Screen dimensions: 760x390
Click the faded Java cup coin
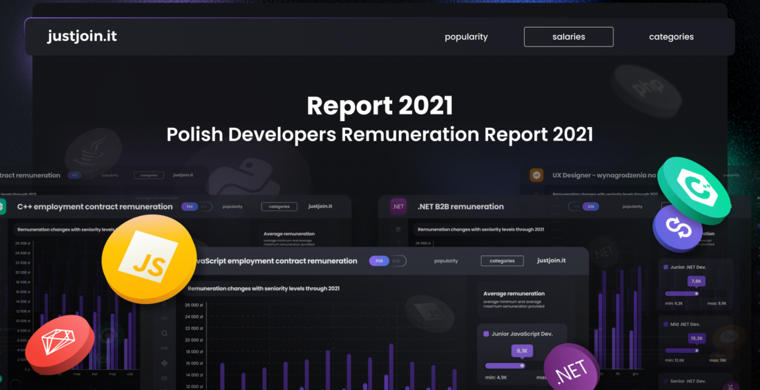pyautogui.click(x=93, y=153)
